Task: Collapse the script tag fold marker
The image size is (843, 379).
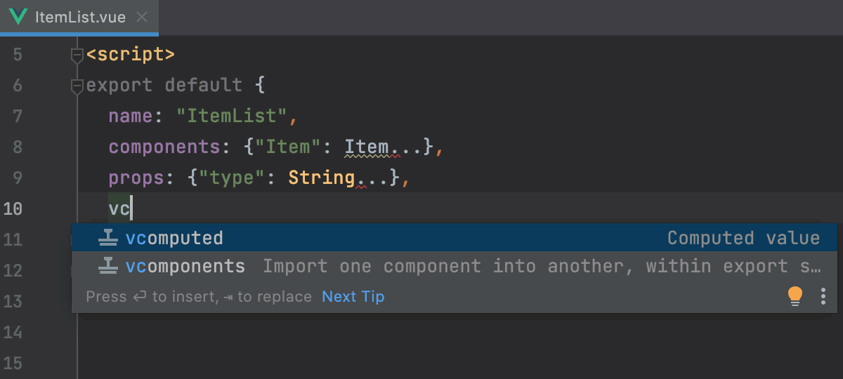Action: coord(77,55)
